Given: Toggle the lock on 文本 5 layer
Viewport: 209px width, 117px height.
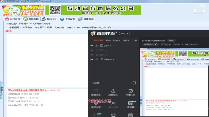Looking at the screenshot, I should pos(97,45).
